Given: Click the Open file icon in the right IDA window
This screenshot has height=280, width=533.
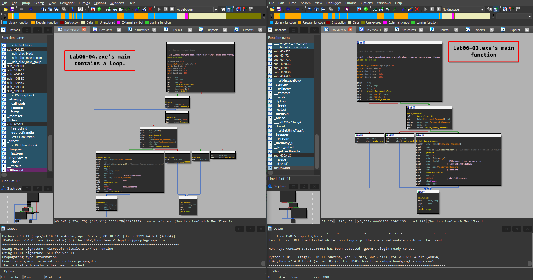Looking at the screenshot, I should click(x=272, y=9).
